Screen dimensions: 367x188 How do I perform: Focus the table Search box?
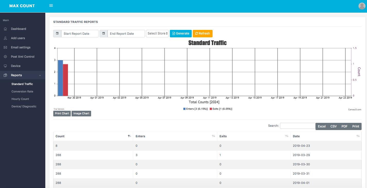(x=298, y=126)
